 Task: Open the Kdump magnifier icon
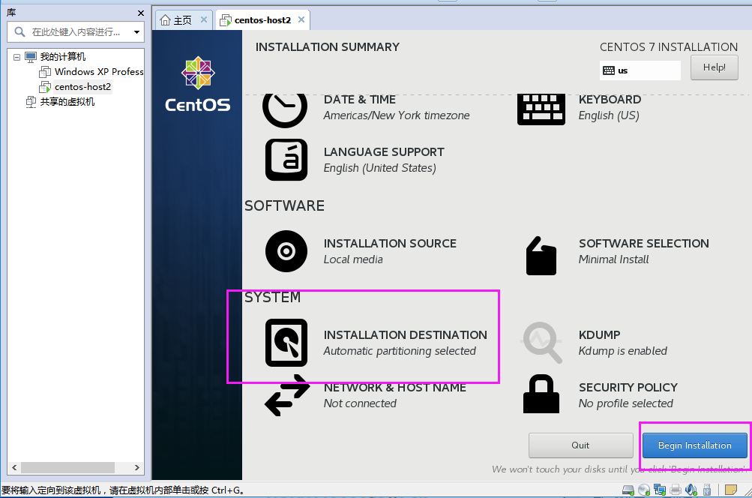tap(542, 343)
